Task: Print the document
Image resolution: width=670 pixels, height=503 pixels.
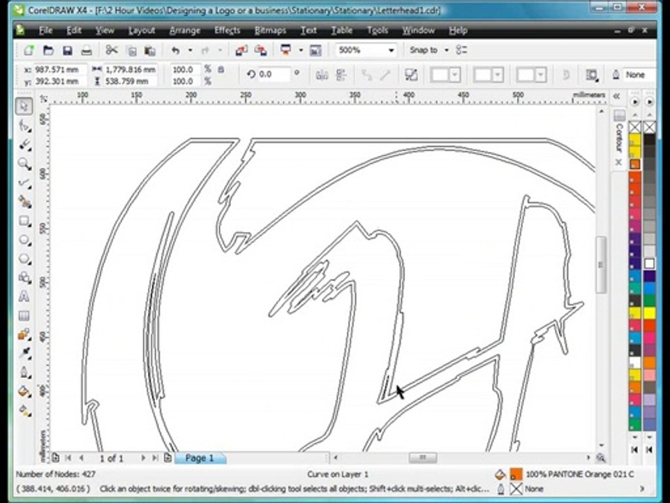Action: 87,50
